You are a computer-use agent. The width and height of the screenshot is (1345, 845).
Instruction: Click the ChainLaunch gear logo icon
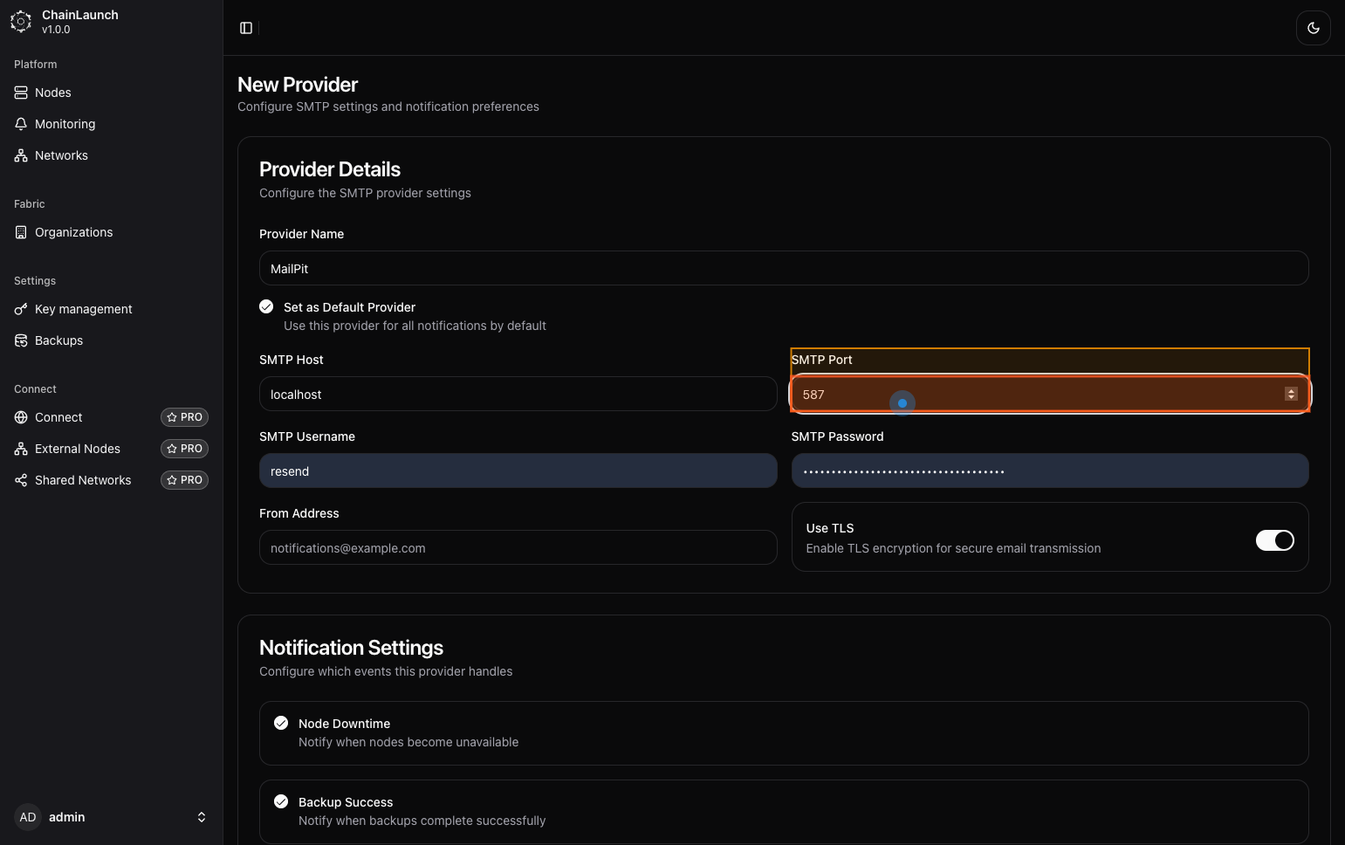21,22
